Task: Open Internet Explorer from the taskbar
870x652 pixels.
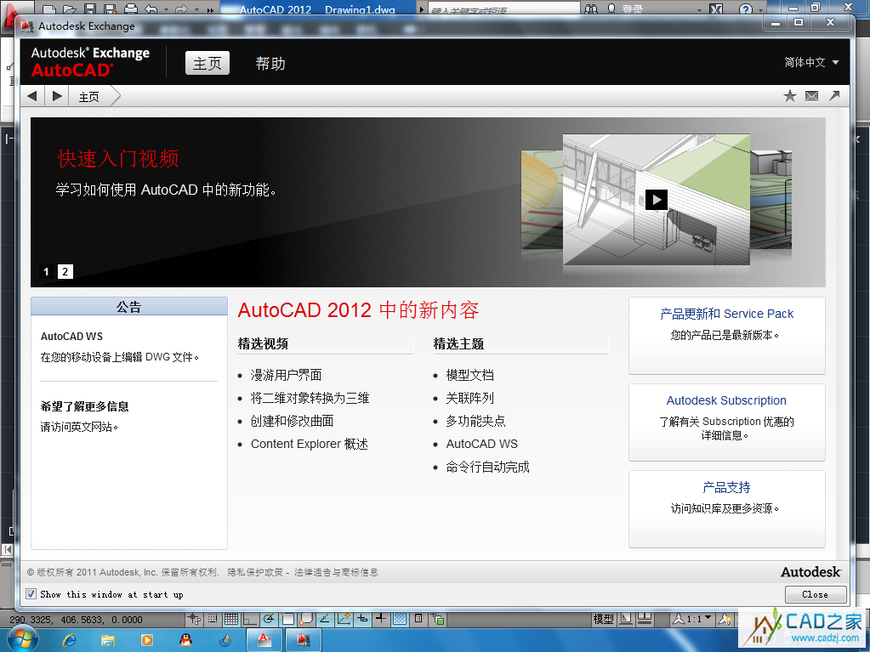Action: (70, 639)
